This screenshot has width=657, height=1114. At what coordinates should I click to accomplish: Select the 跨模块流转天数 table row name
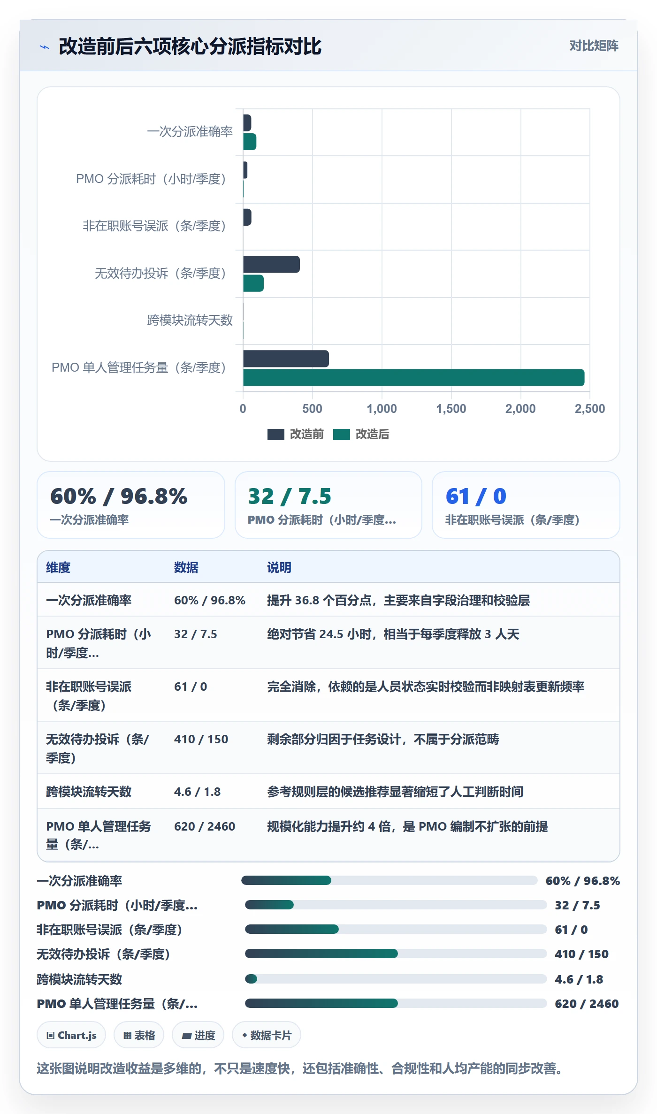(x=89, y=792)
